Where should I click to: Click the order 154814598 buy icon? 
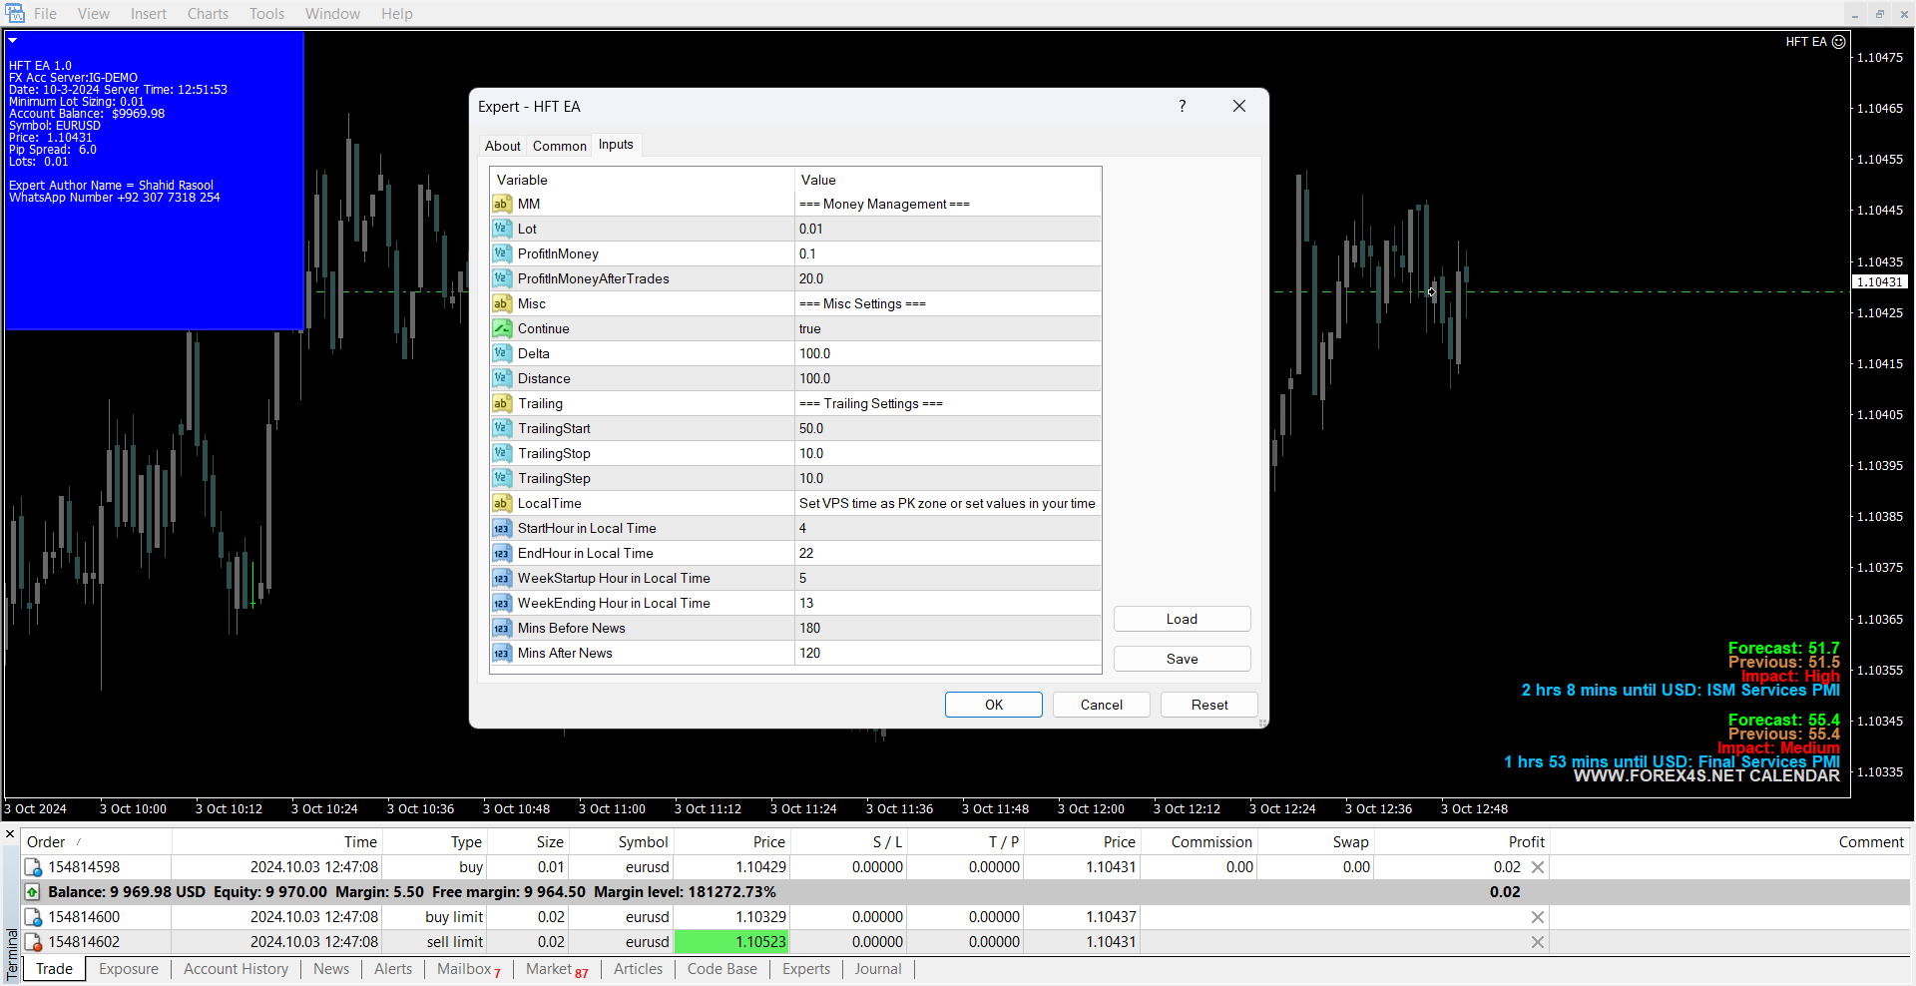pyautogui.click(x=33, y=868)
